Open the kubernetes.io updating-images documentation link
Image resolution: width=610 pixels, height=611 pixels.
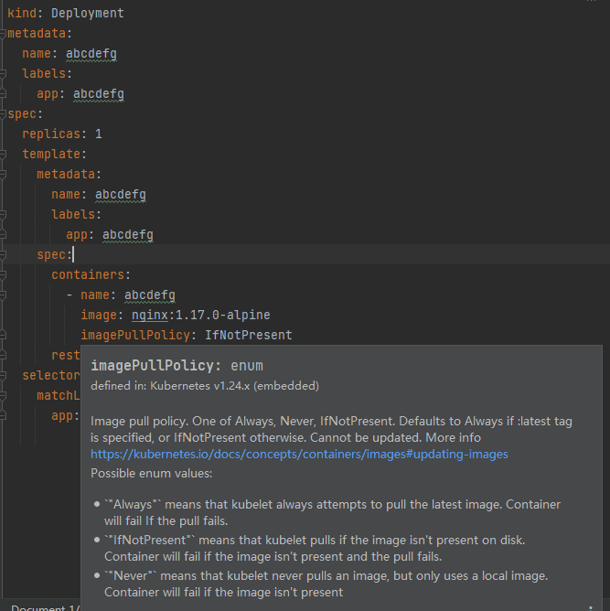(x=299, y=455)
